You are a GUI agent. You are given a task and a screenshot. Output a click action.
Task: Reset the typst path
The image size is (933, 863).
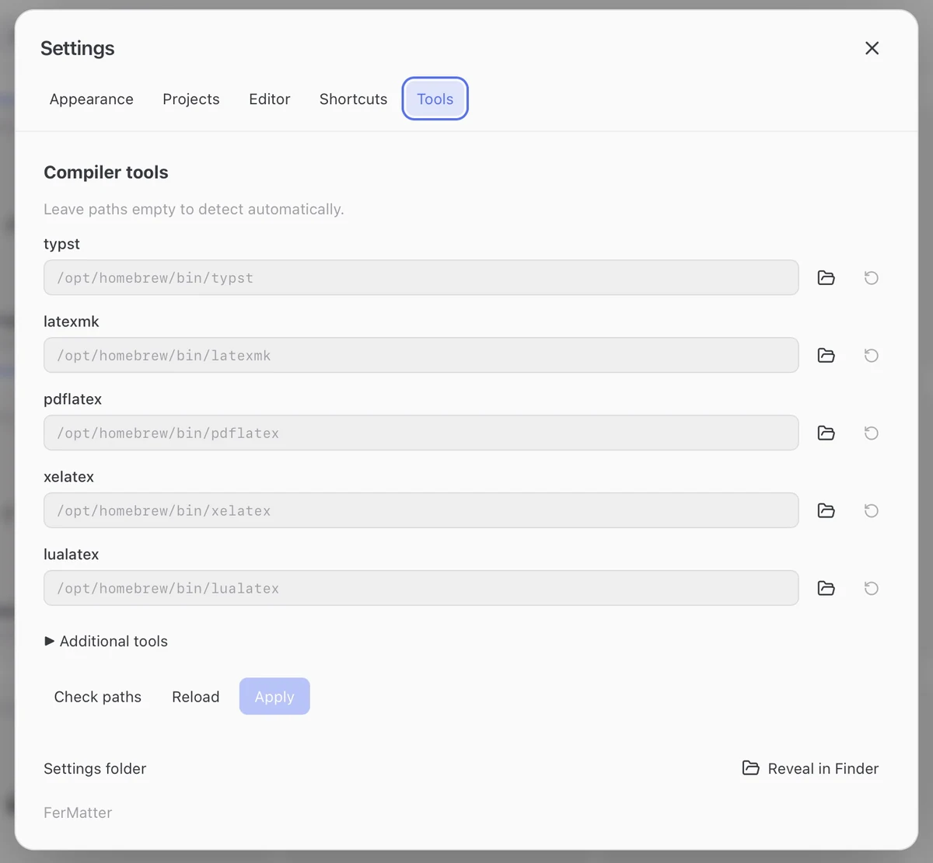(x=871, y=278)
